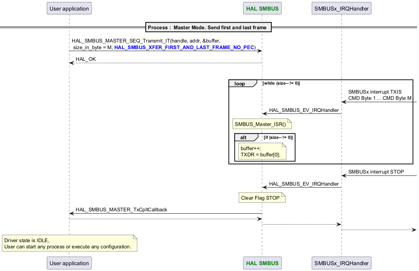Select the top SMBUSx_IRQHandler participant box
419x271 pixels.
(x=341, y=8)
